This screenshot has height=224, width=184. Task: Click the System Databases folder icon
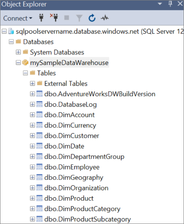tap(25, 52)
